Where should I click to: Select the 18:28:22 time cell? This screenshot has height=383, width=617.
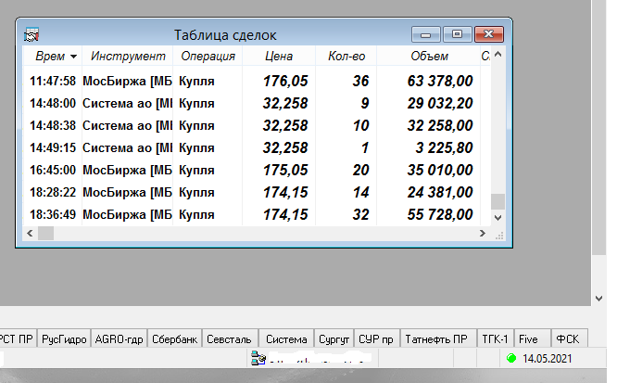53,192
